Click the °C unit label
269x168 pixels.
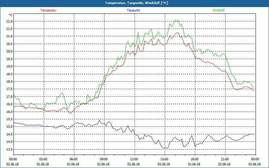pyautogui.click(x=11, y=15)
